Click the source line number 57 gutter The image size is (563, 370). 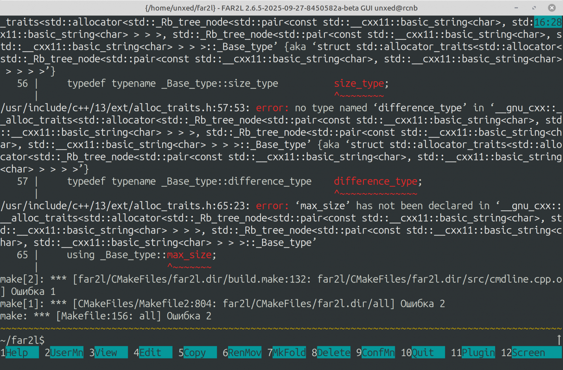(x=22, y=181)
